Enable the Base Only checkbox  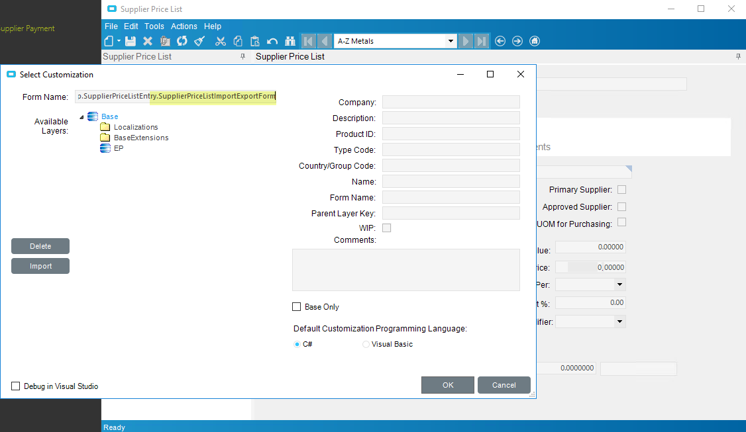(297, 307)
